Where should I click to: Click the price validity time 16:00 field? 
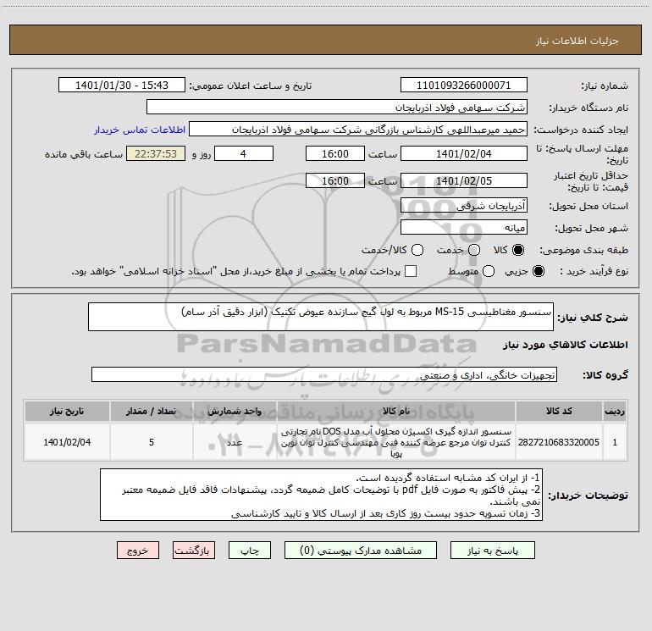click(x=335, y=181)
